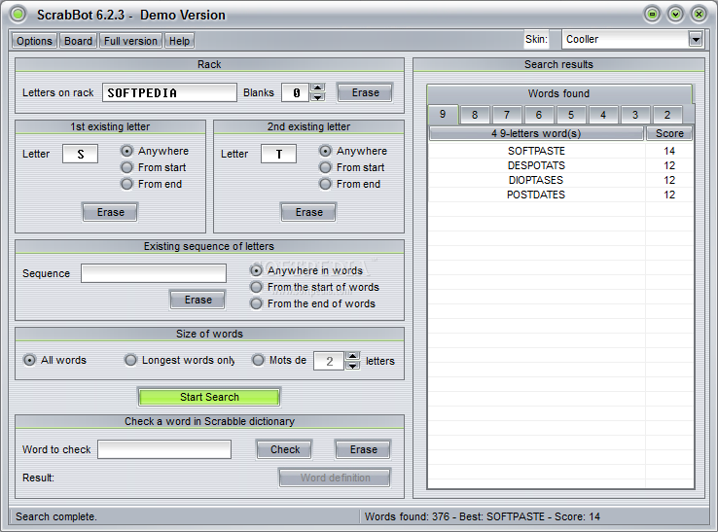718x532 pixels.
Task: Increase word length with up arrow
Action: 352,356
